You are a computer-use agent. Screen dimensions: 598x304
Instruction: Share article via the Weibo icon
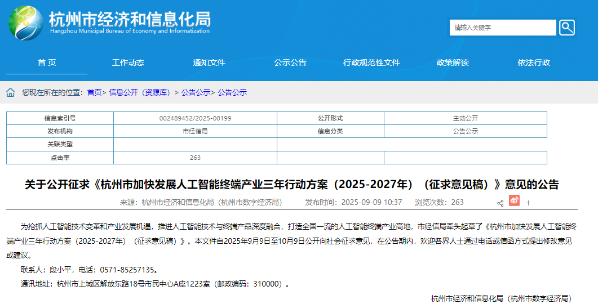[514, 200]
